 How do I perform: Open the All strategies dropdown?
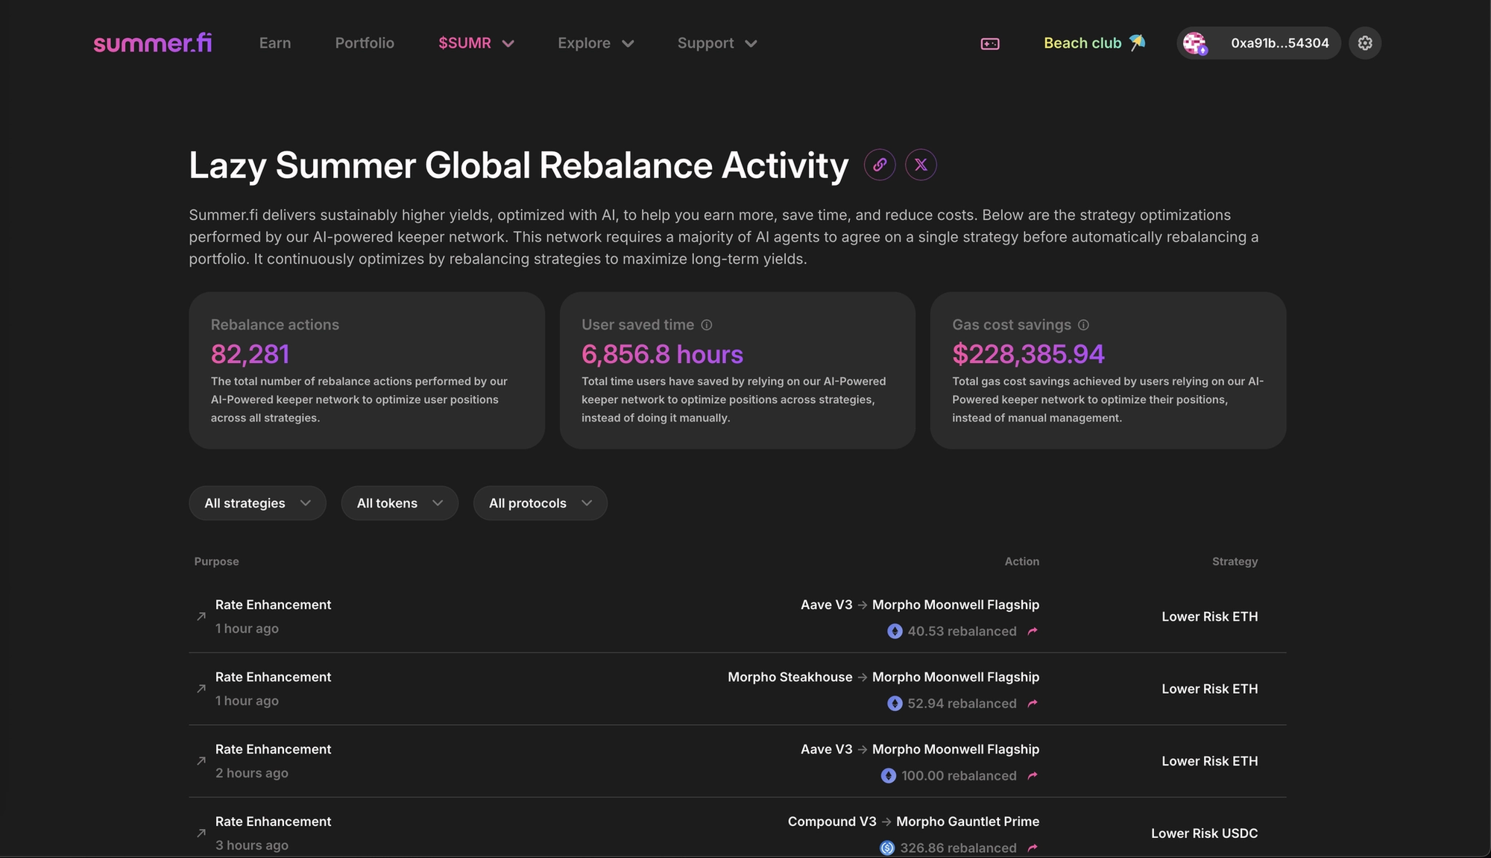[x=257, y=503]
